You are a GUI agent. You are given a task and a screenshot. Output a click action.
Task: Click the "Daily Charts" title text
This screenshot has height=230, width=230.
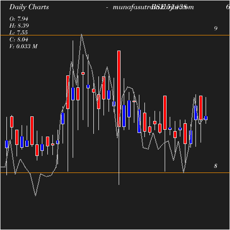click(29, 7)
